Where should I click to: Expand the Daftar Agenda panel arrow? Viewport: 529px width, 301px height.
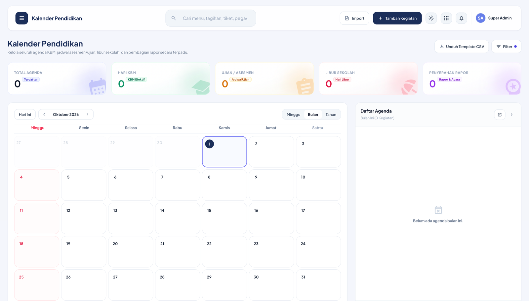point(511,115)
